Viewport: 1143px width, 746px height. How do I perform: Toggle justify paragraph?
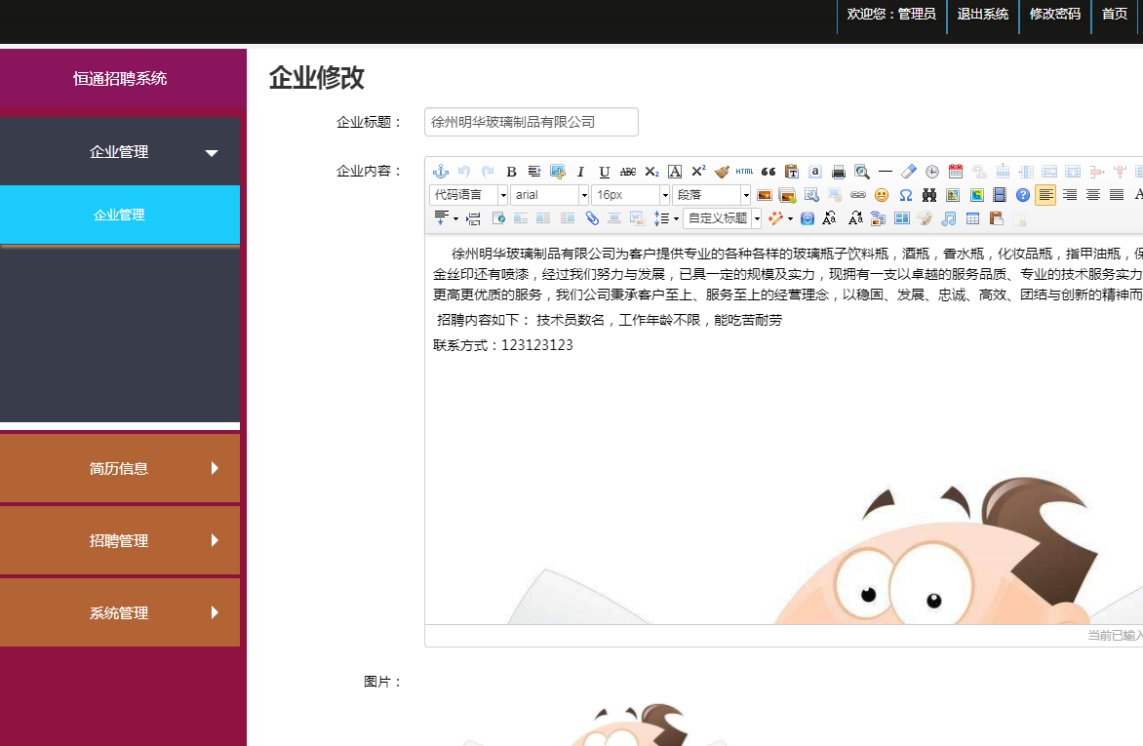(1116, 195)
